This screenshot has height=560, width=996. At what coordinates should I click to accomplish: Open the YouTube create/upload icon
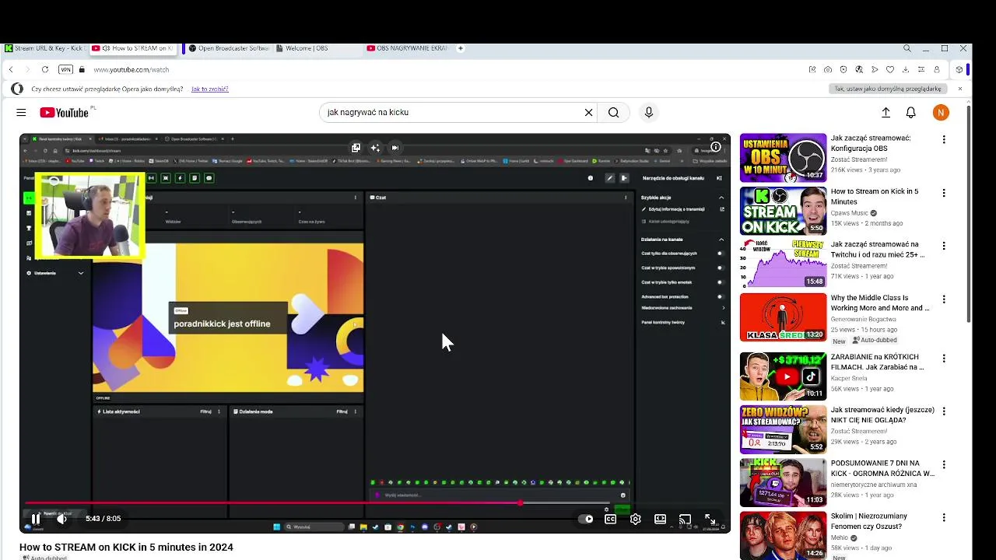(886, 113)
